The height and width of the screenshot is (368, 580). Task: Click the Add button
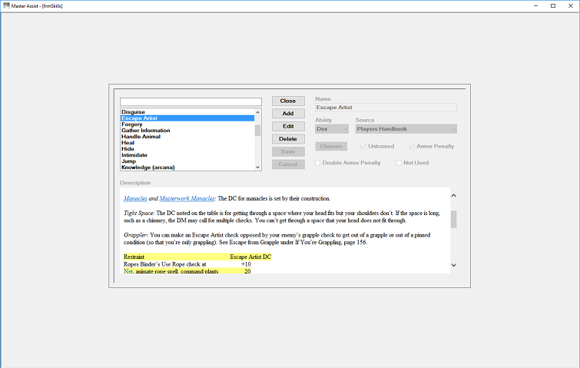(288, 114)
